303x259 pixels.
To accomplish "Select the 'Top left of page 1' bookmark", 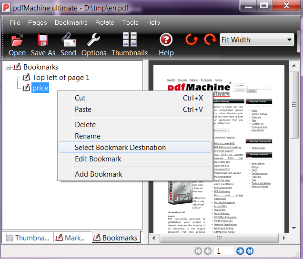I will tap(61, 77).
